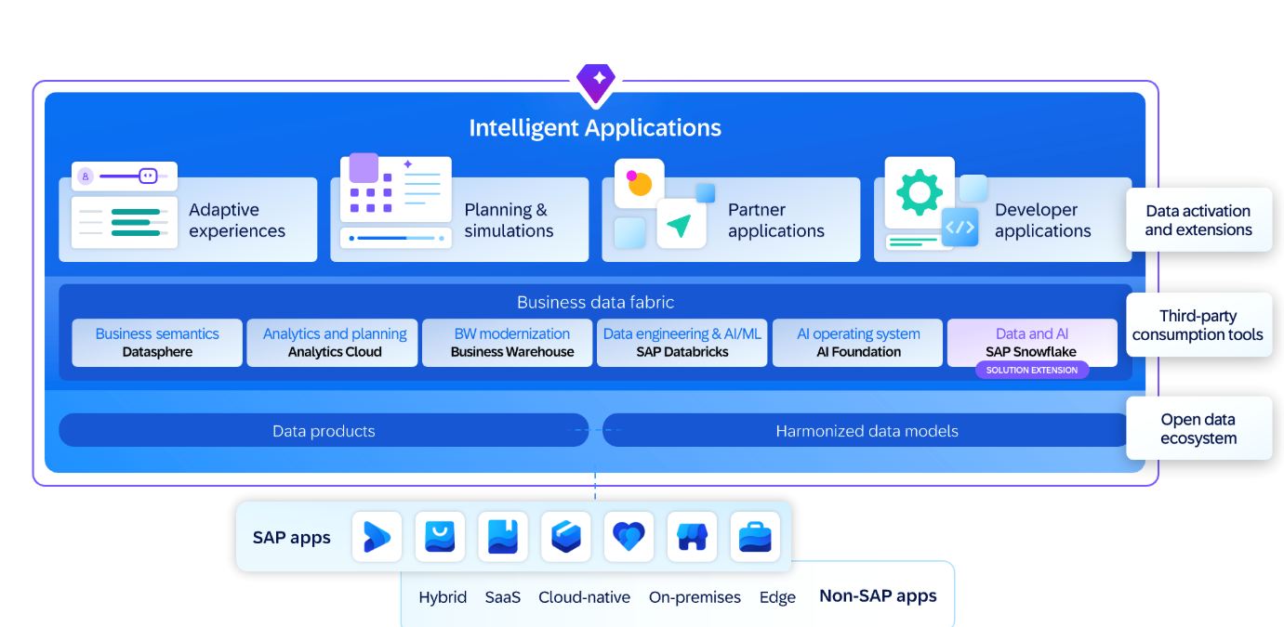1284x627 pixels.
Task: Click the SAP apps label
Action: tap(292, 538)
